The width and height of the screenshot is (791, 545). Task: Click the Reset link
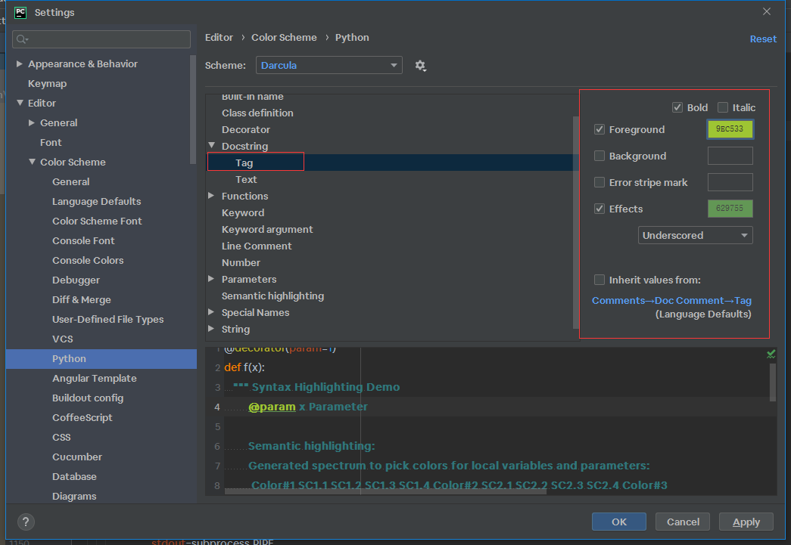[763, 39]
